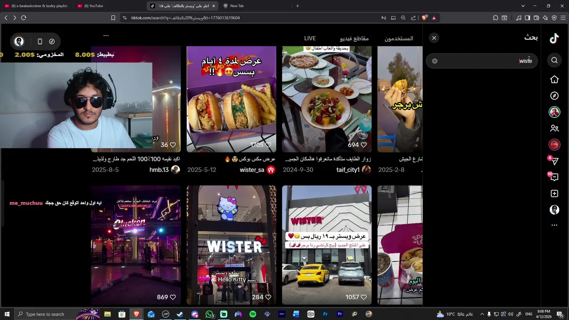
Task: Open the Brave hamburger main menu
Action: coord(563,18)
